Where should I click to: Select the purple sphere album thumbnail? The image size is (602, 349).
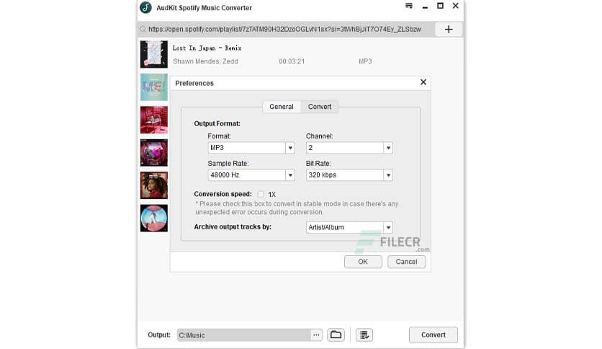pos(154,153)
